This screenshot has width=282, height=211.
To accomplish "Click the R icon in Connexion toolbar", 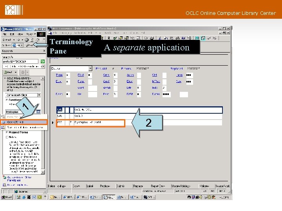I will tap(109, 38).
